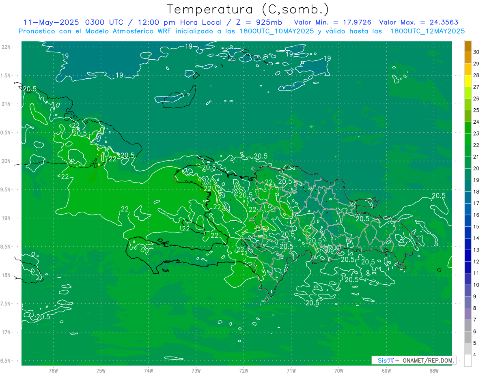Select 'Valor Max. = 24.3563' in header

click(x=419, y=22)
